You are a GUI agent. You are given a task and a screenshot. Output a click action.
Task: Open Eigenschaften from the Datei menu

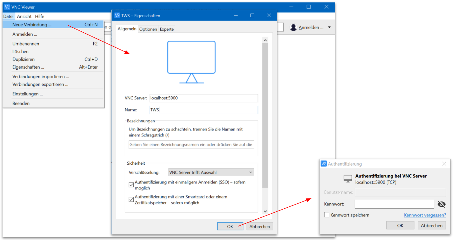pyautogui.click(x=53, y=67)
